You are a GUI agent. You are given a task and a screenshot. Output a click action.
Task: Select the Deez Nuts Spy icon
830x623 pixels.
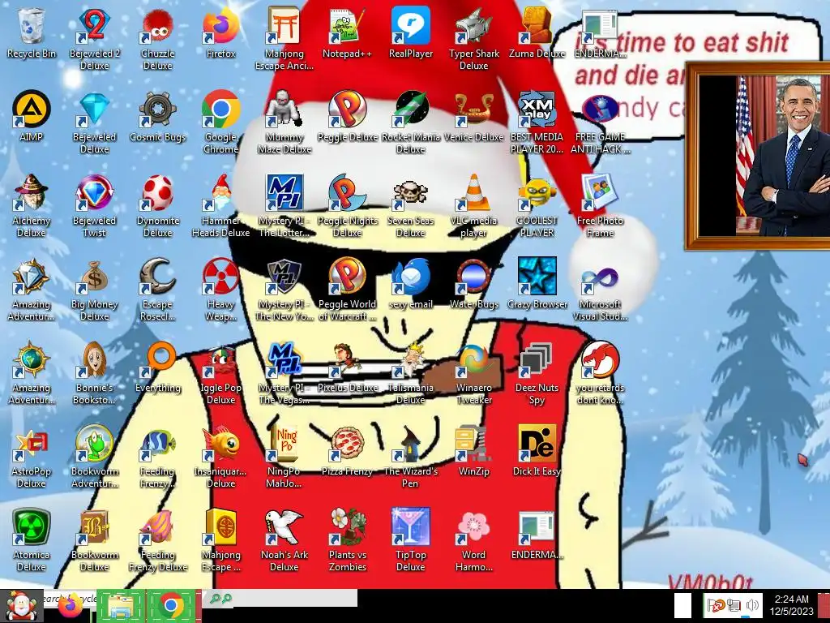(537, 374)
